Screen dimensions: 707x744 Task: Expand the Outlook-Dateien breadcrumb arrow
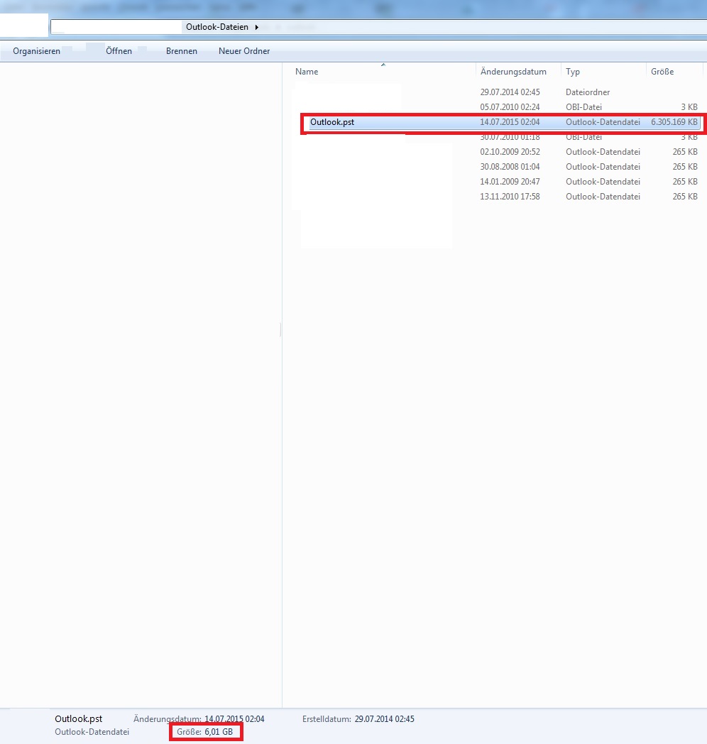[x=257, y=27]
